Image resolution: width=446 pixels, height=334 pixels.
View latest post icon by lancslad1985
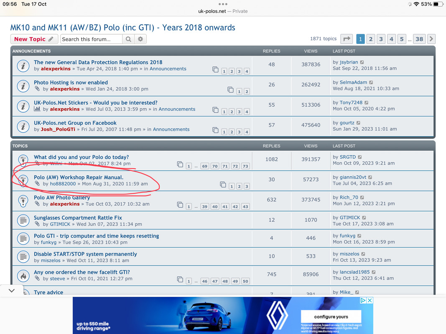[373, 272]
